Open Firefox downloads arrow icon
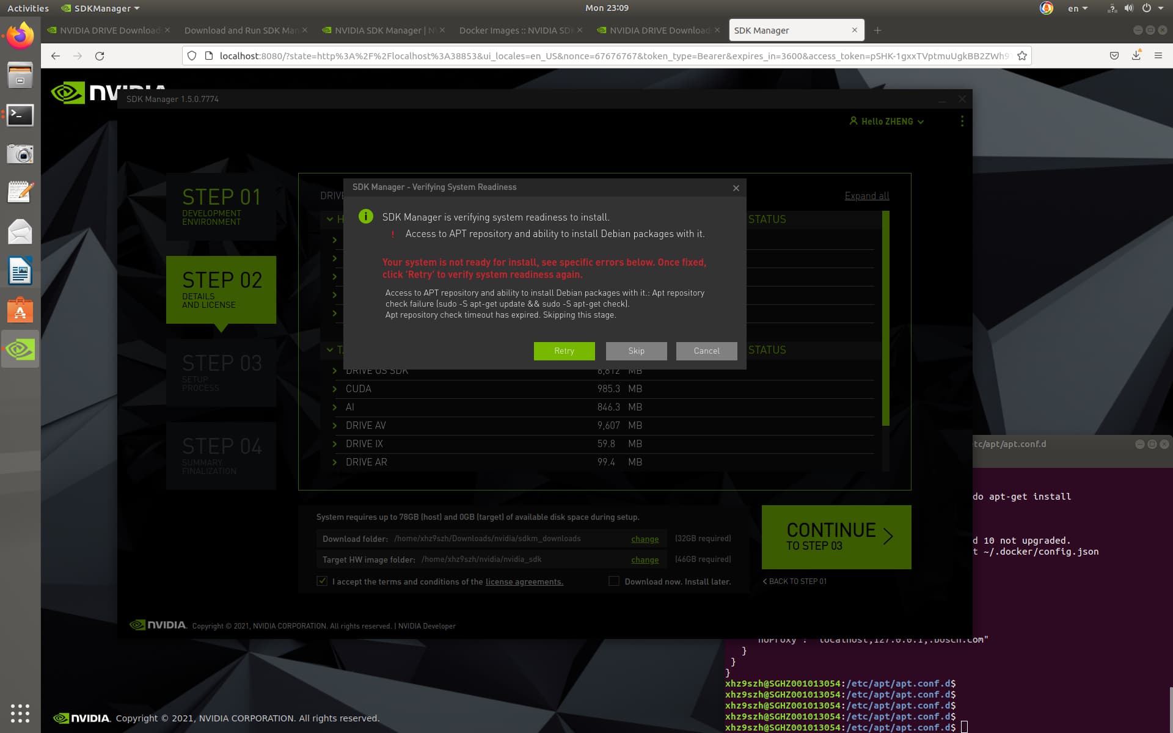Image resolution: width=1173 pixels, height=733 pixels. pos(1136,56)
